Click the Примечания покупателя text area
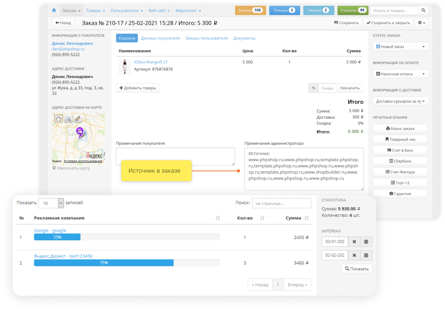The width and height of the screenshot is (445, 310). (175, 156)
